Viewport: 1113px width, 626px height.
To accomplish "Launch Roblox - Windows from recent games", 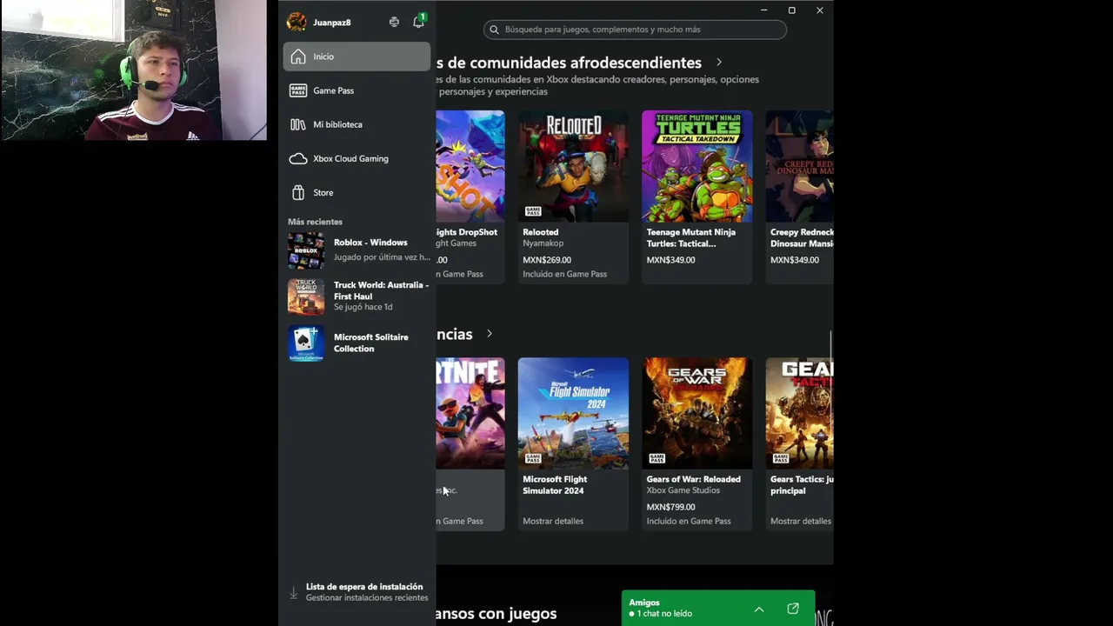I will tap(358, 250).
